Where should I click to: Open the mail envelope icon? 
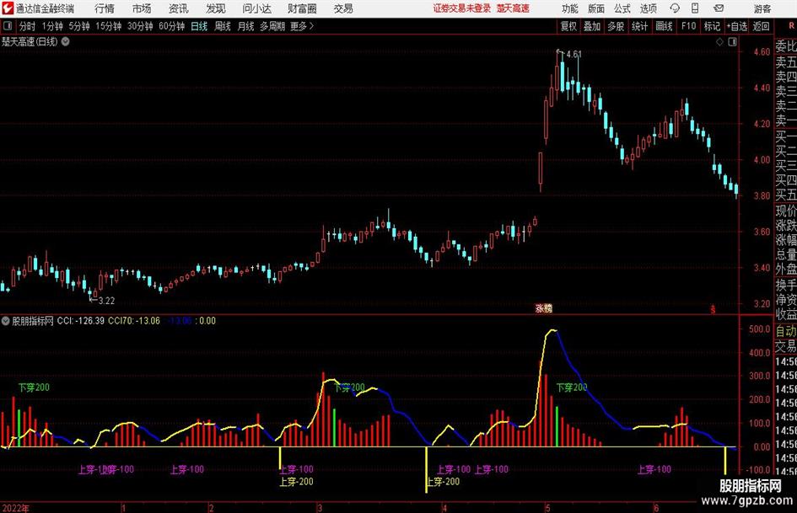(719, 8)
